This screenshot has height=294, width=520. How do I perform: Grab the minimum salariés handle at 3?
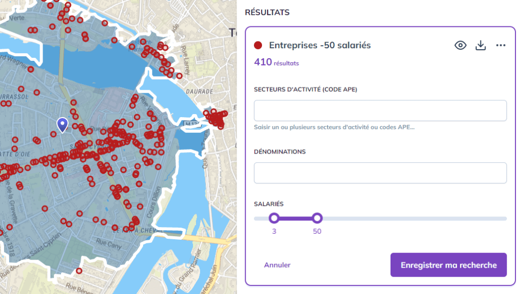(x=274, y=218)
